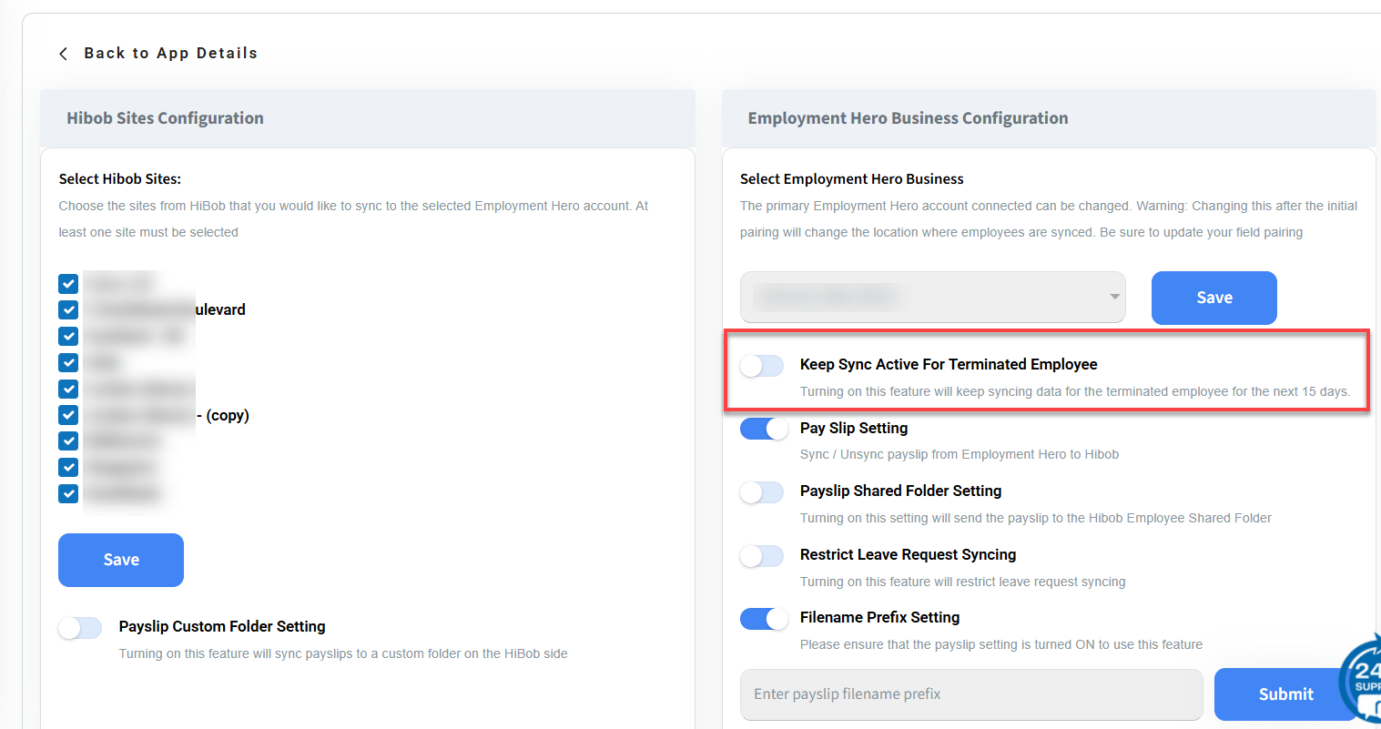Viewport: 1381px width, 729px height.
Task: Submit the payslip filename prefix
Action: click(x=1285, y=694)
